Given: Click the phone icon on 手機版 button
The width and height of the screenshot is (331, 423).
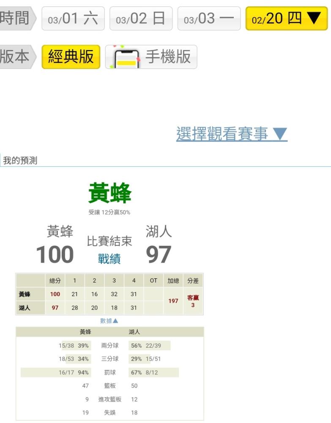Looking at the screenshot, I should coord(126,58).
